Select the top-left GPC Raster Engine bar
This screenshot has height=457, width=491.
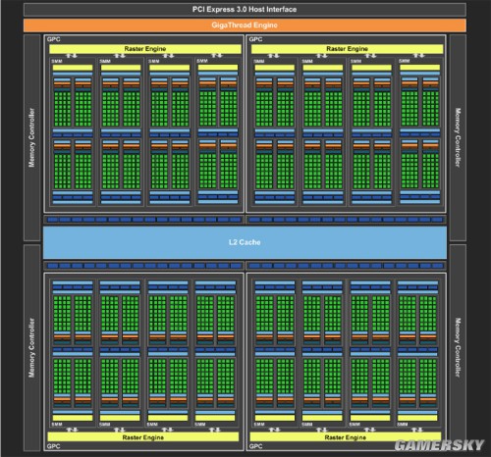coord(145,49)
